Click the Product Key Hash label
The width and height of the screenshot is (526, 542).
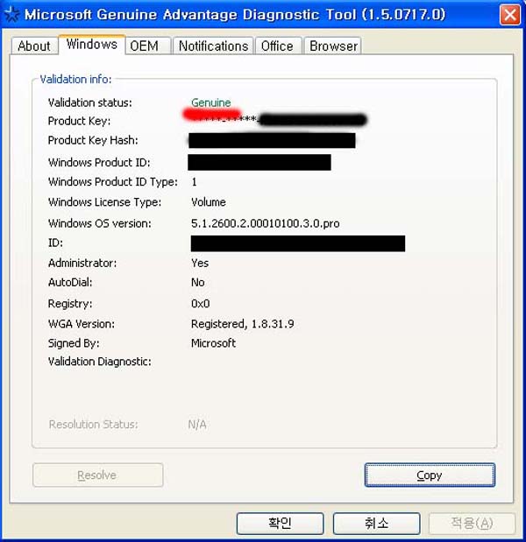tap(93, 140)
